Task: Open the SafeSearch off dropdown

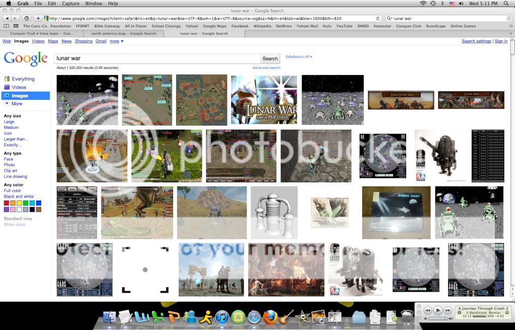Action: pyautogui.click(x=299, y=57)
